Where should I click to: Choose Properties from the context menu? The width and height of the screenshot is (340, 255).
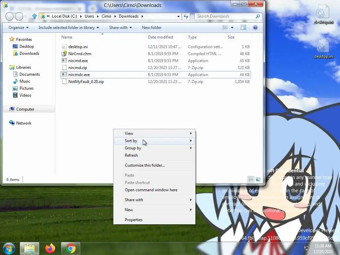[x=154, y=220]
